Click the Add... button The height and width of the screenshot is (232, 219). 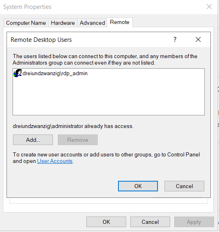(33, 140)
